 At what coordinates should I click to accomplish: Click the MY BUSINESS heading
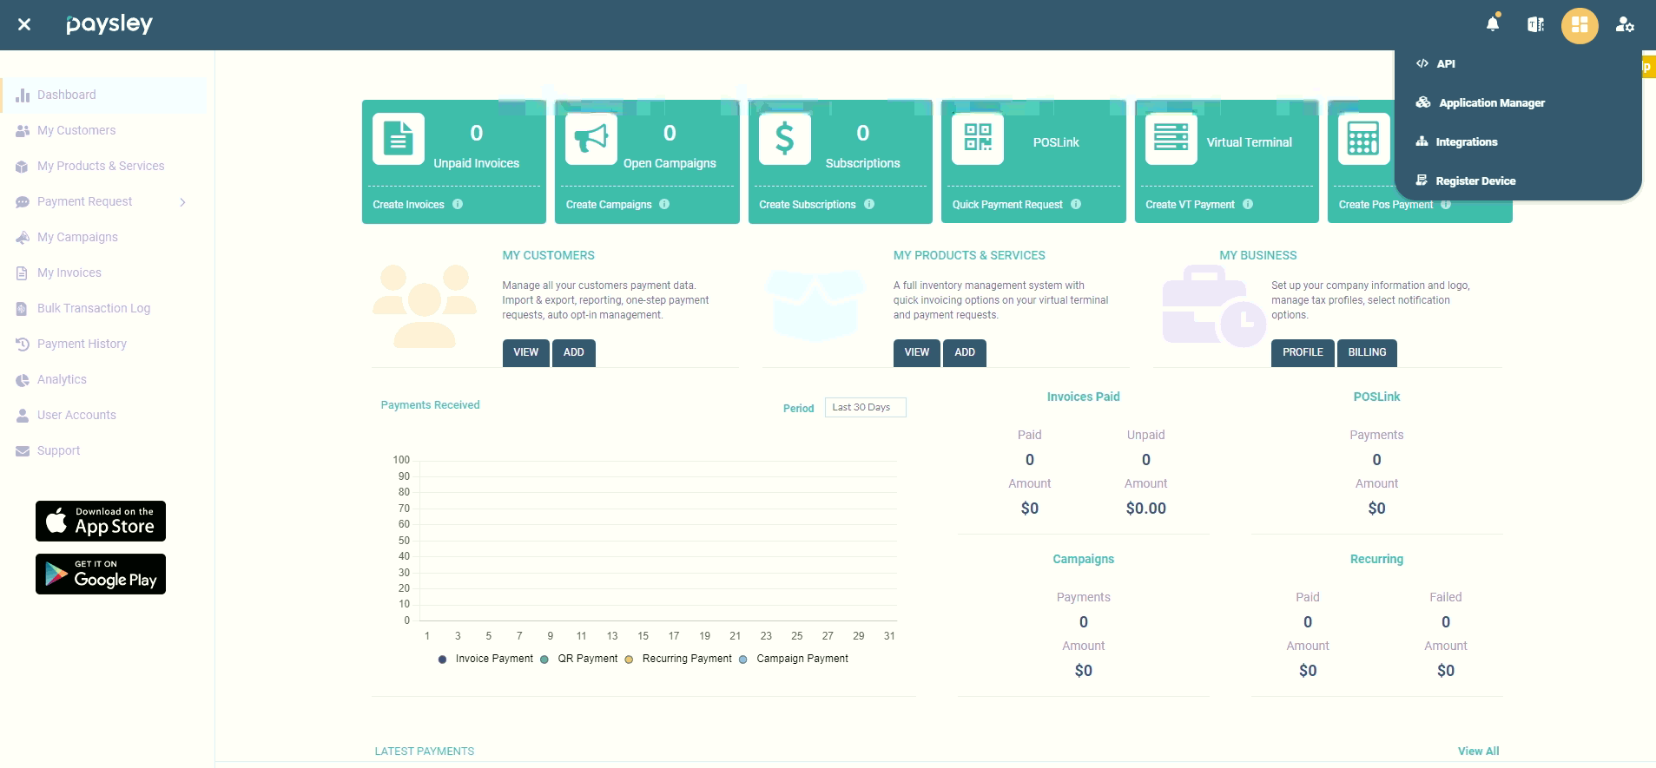tap(1258, 255)
